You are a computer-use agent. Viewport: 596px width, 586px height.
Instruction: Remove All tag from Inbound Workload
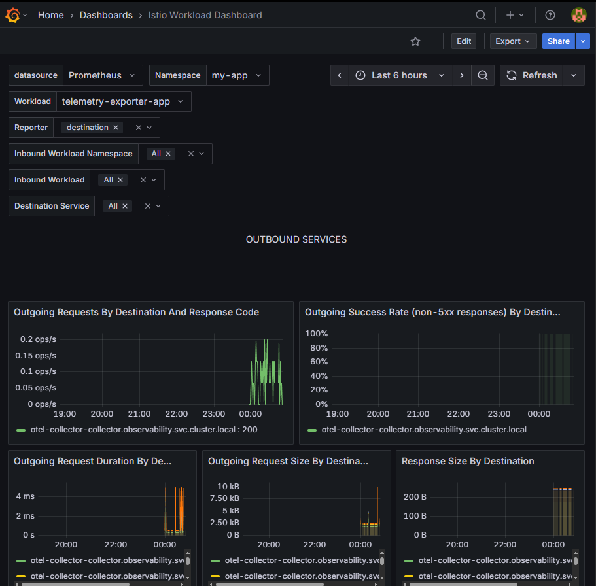[120, 180]
